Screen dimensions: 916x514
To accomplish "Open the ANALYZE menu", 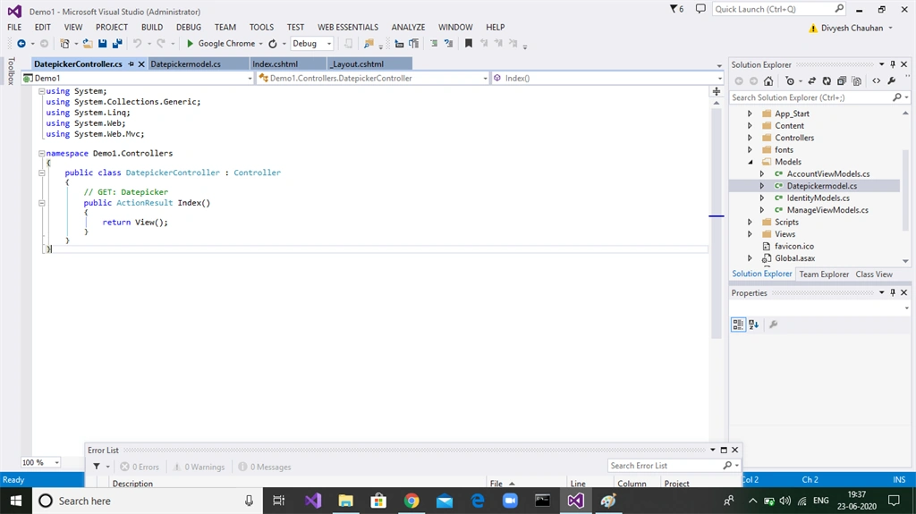I will tap(408, 27).
